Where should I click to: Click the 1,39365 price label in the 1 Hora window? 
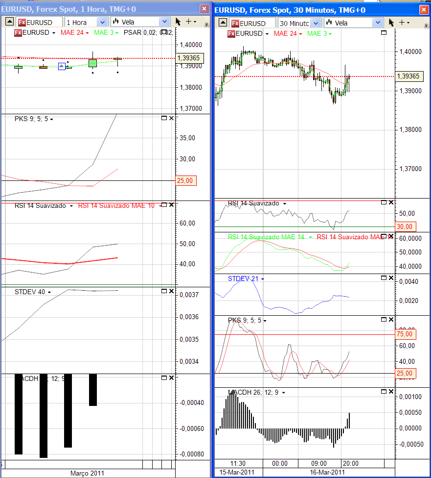[188, 58]
